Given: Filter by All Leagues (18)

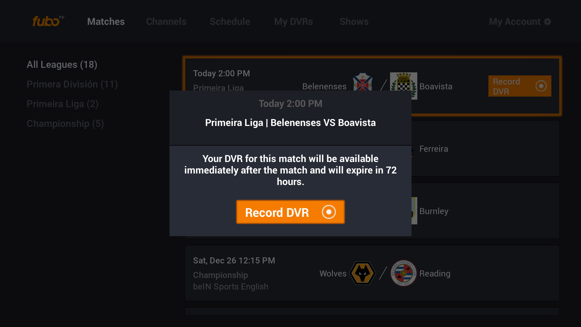Looking at the screenshot, I should point(62,64).
